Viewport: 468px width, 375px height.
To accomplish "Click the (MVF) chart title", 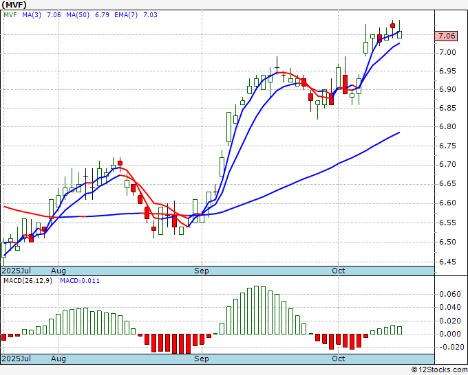I will click(14, 5).
